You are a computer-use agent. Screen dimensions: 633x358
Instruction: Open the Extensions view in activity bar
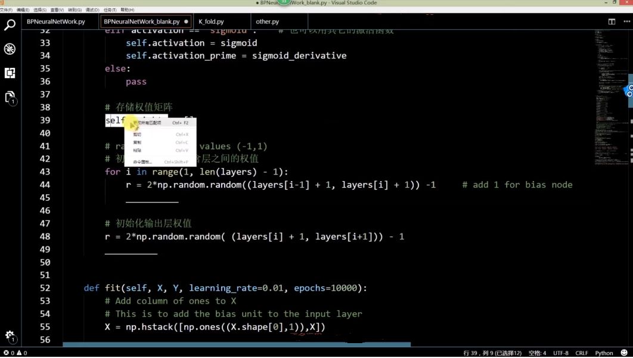pos(10,73)
